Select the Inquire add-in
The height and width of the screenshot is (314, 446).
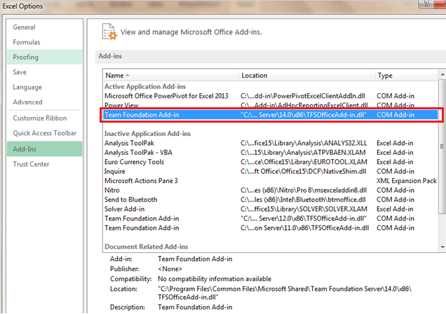[270, 171]
